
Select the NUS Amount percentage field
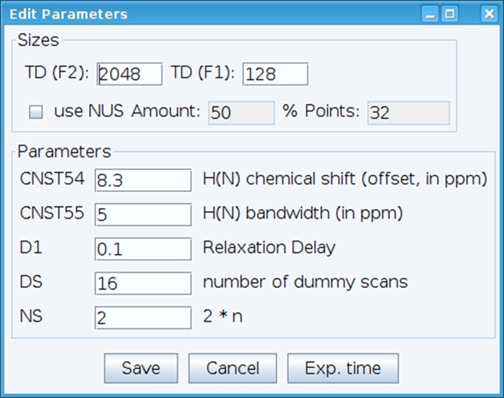[x=241, y=113]
